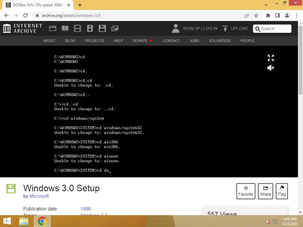Click the upload arrow icon
The image size is (303, 227).
(225, 28)
